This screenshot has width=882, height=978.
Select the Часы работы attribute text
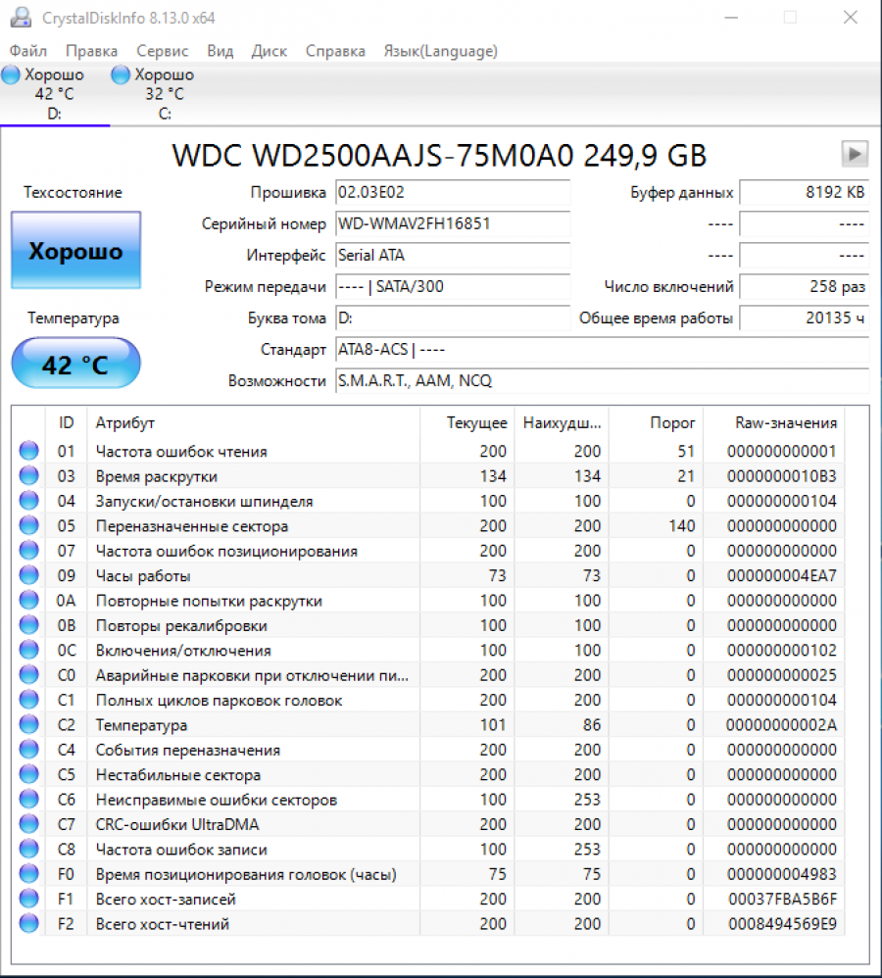[x=143, y=576]
